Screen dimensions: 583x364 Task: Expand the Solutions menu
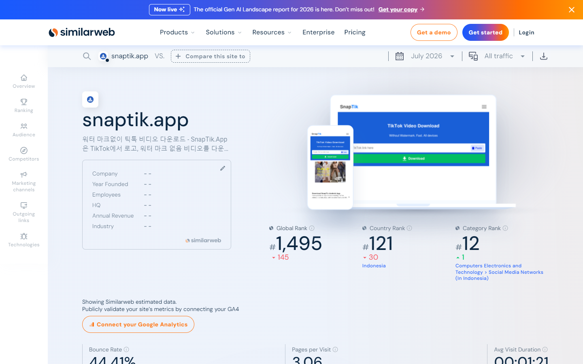224,32
